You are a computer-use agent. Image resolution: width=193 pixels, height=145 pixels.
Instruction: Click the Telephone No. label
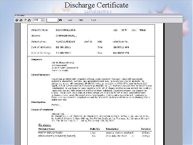click(120, 42)
